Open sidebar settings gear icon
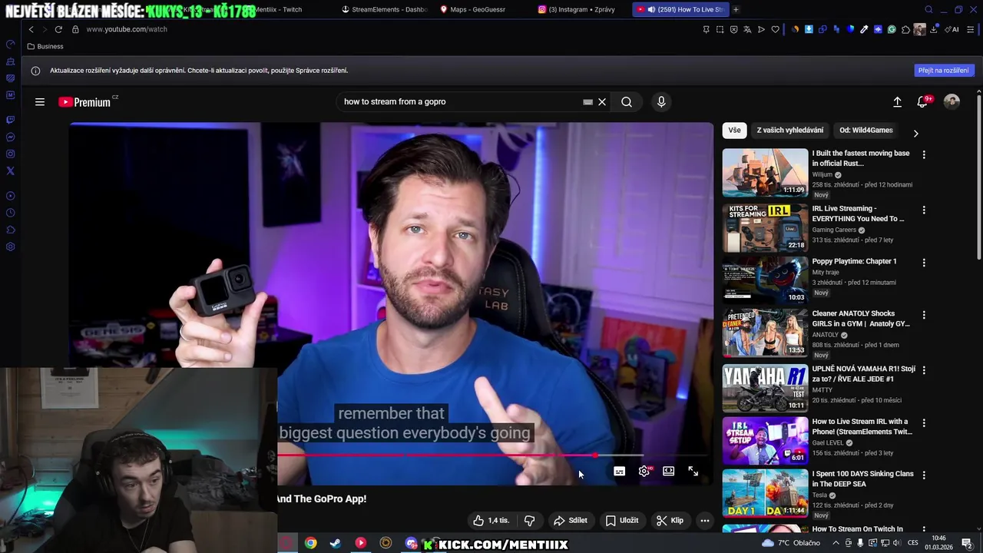Image resolution: width=983 pixels, height=553 pixels. pos(11,247)
